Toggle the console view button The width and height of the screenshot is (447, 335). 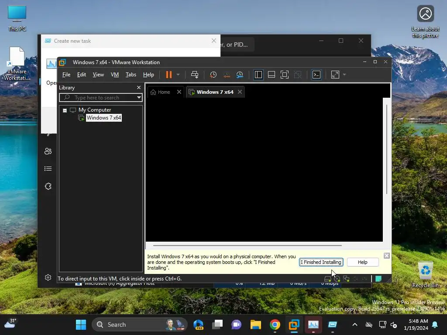(316, 75)
